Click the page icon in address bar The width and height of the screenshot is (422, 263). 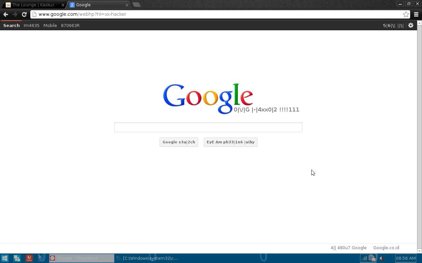[x=34, y=14]
